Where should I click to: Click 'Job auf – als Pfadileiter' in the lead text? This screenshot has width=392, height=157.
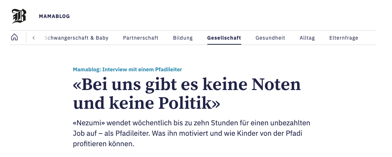tap(111, 134)
